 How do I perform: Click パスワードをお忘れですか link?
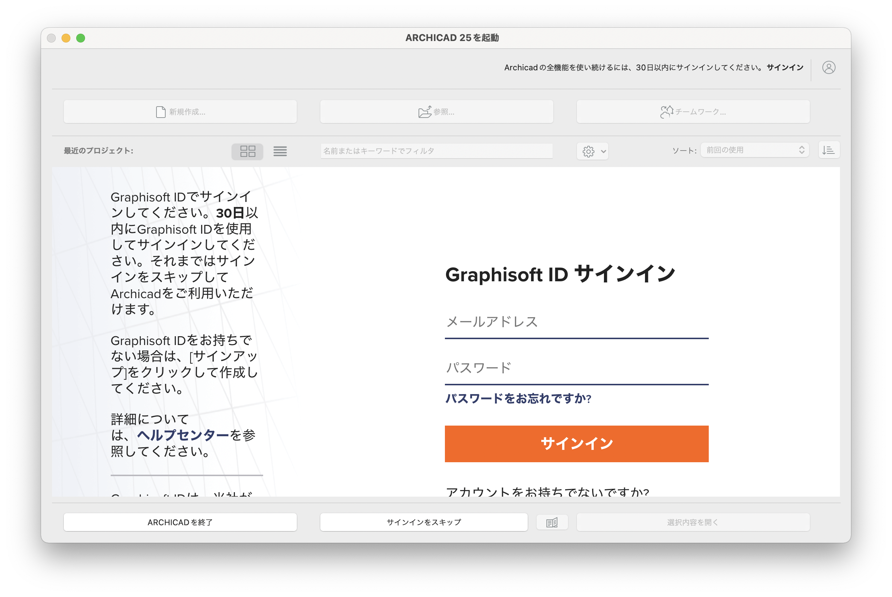[x=518, y=398]
